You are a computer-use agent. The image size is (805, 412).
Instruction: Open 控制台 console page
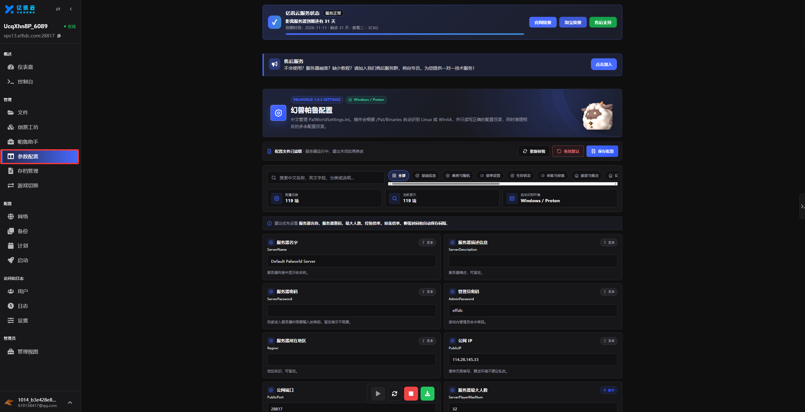[40, 81]
